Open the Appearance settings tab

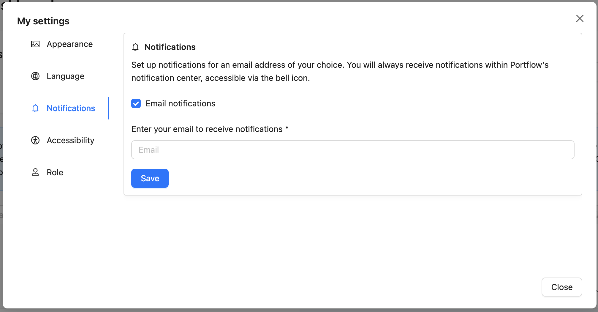[x=63, y=44]
